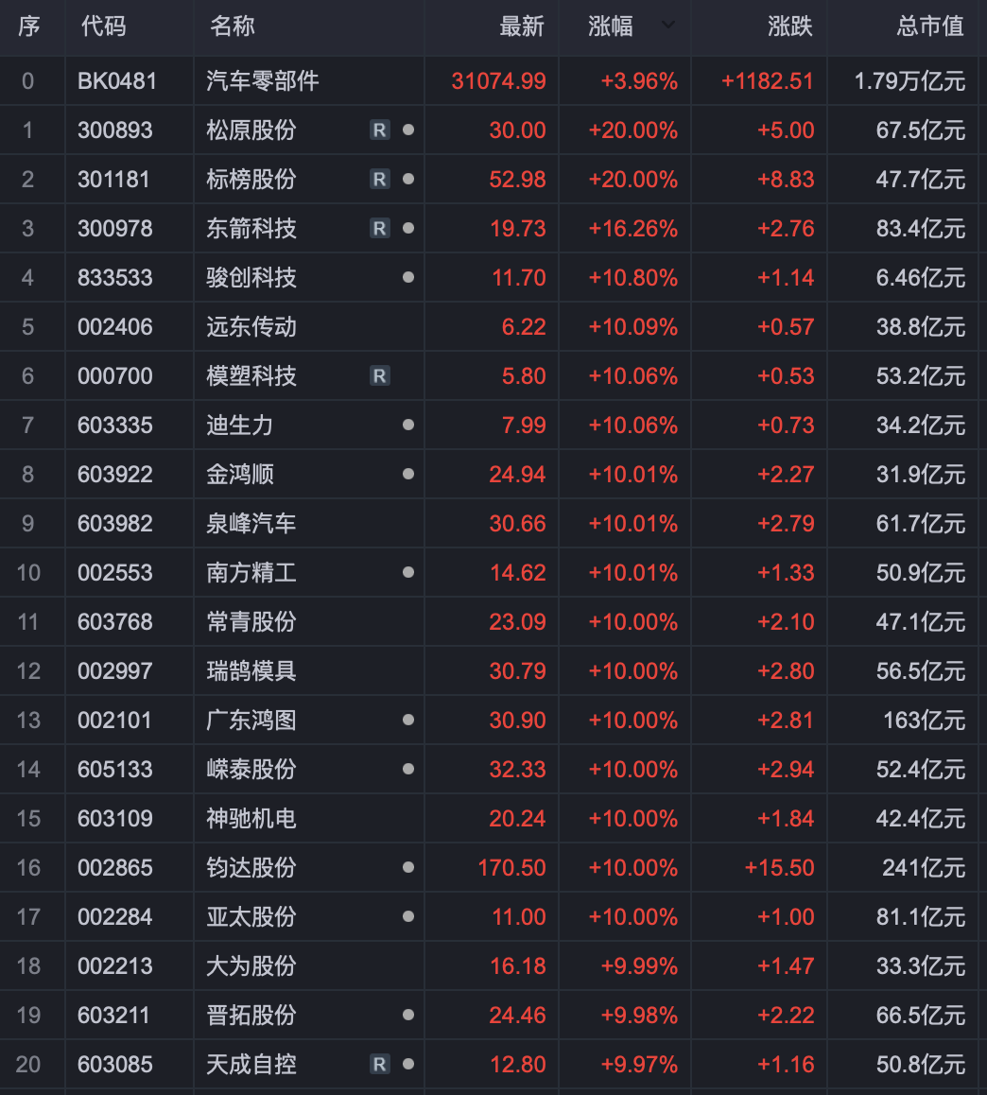The width and height of the screenshot is (987, 1095).
Task: Click the gray dot on the 金鸿顺 row
Action: (x=408, y=475)
